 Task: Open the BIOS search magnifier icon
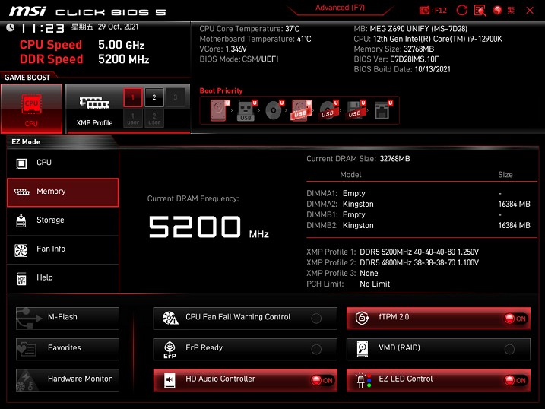480,11
